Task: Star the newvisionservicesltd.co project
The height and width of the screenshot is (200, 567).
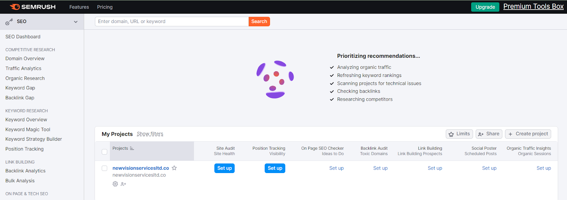Action: [174, 168]
